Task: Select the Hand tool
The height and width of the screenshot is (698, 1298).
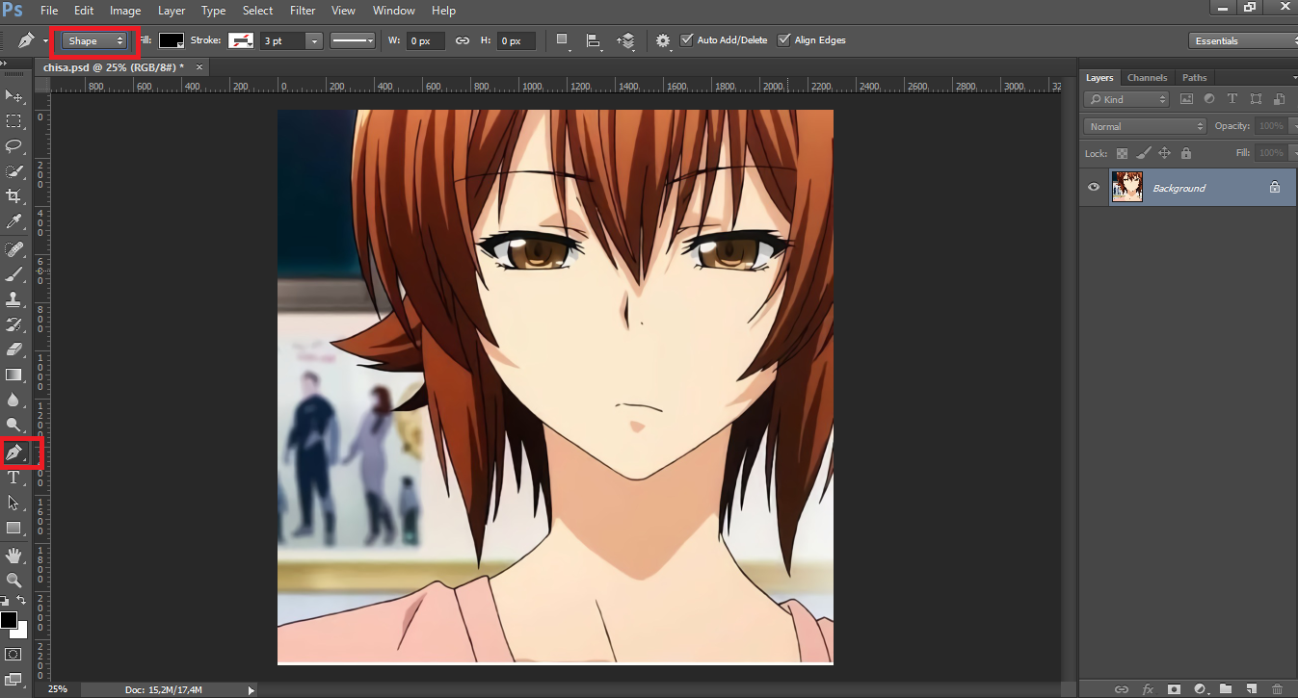Action: point(13,555)
